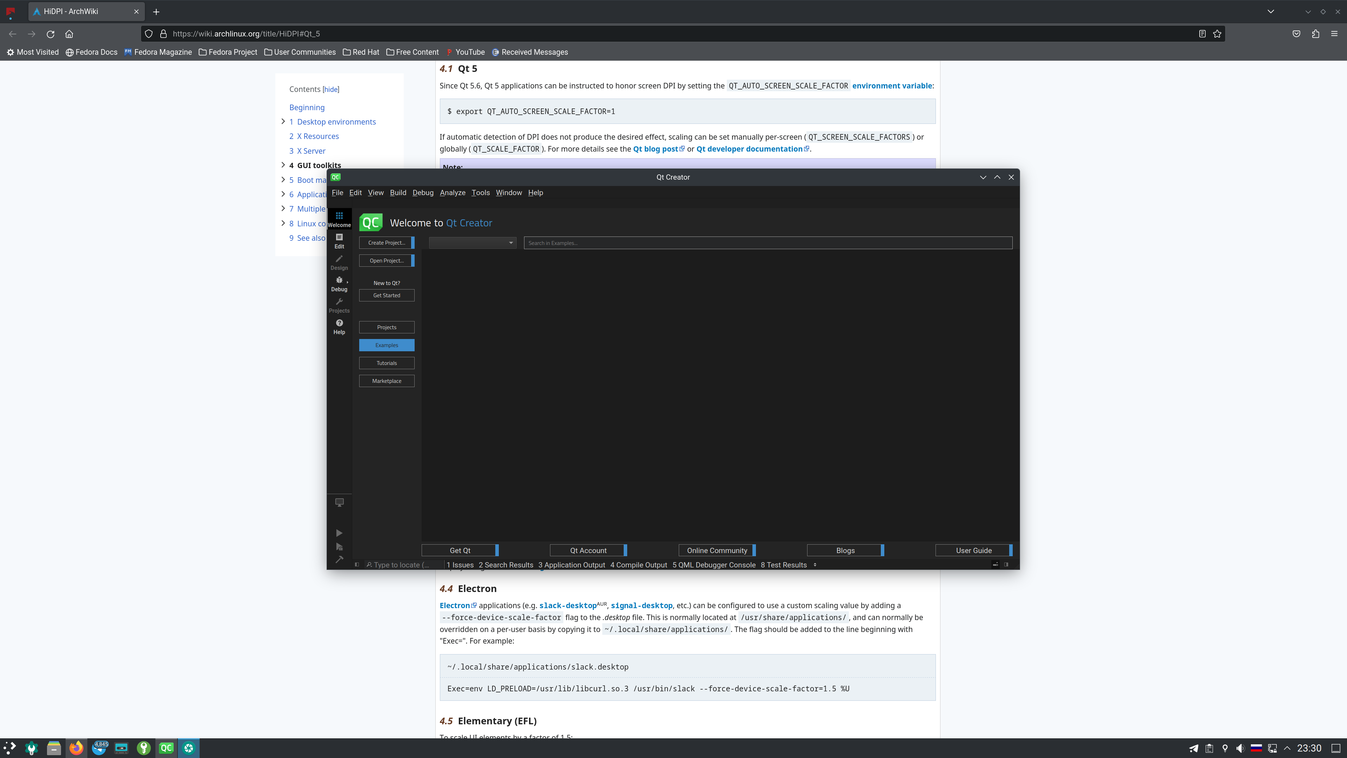Image resolution: width=1347 pixels, height=758 pixels.
Task: Click the Qt Account button
Action: coord(588,550)
